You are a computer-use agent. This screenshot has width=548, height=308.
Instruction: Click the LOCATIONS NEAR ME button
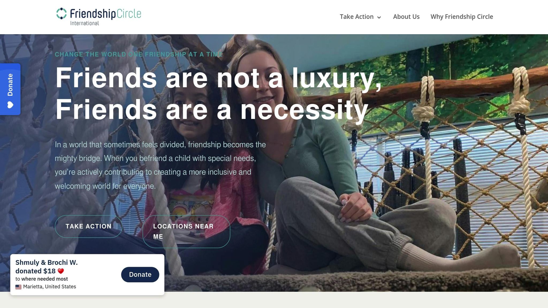point(186,232)
